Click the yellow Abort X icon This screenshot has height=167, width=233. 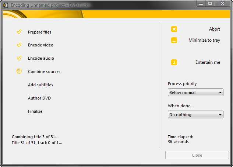pyautogui.click(x=174, y=29)
